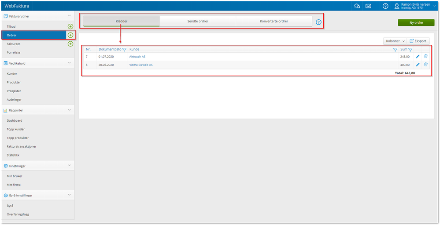
Task: Select the 245,00 sum cell
Action: click(405, 57)
